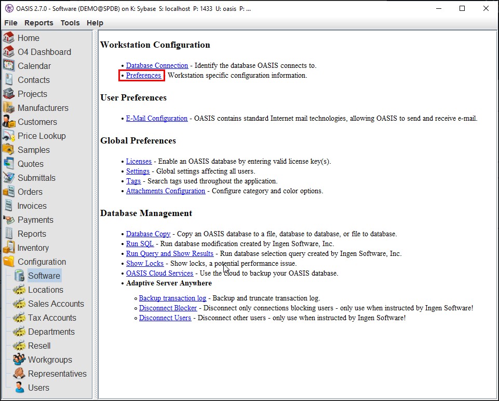Select the Invoices icon

tap(9, 205)
